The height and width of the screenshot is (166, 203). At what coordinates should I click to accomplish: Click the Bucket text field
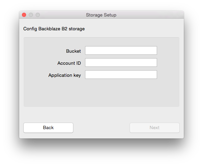click(x=121, y=50)
